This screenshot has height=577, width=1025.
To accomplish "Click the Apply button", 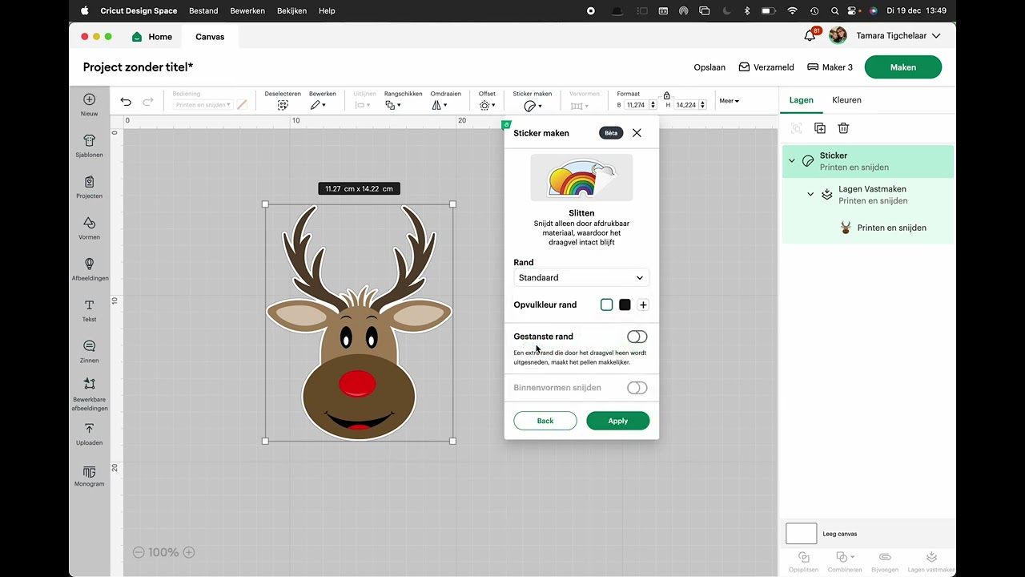I will [617, 421].
